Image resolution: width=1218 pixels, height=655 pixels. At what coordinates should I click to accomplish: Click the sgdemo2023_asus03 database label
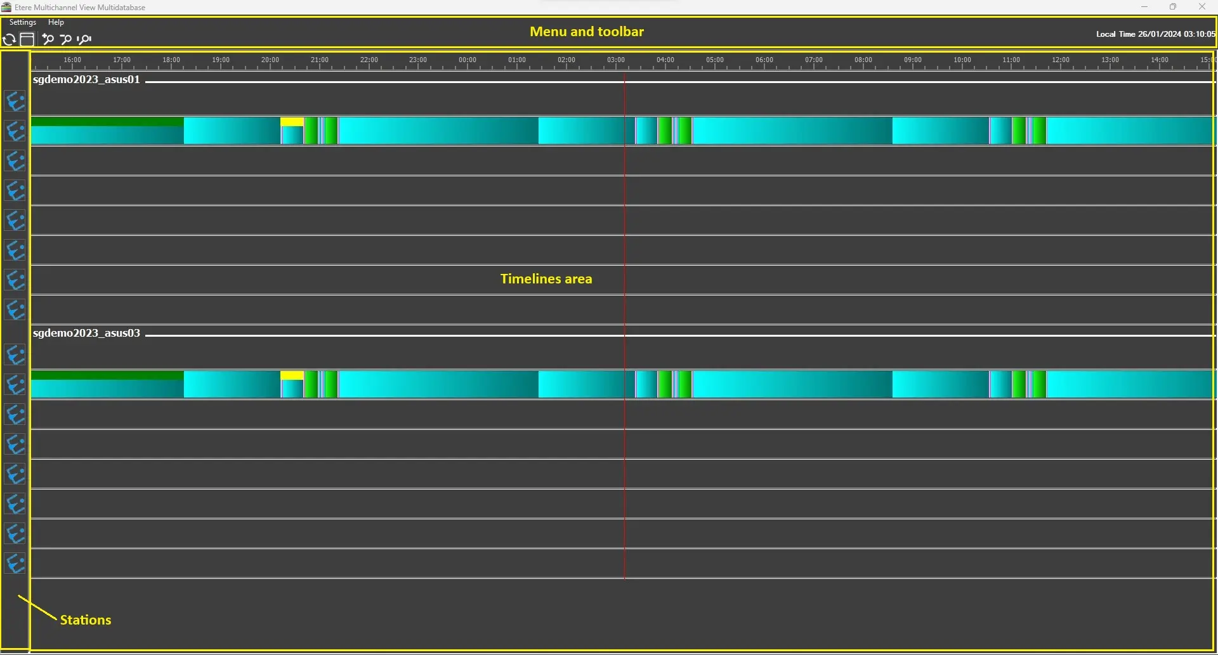(x=86, y=334)
